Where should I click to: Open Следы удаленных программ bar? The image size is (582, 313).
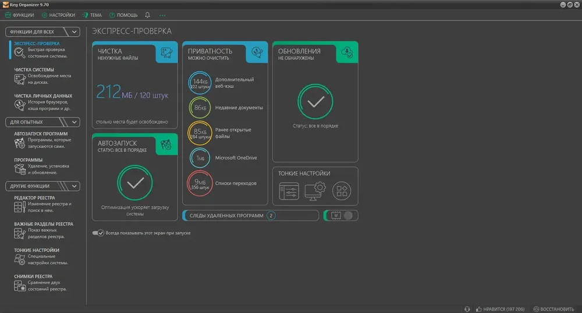click(250, 215)
